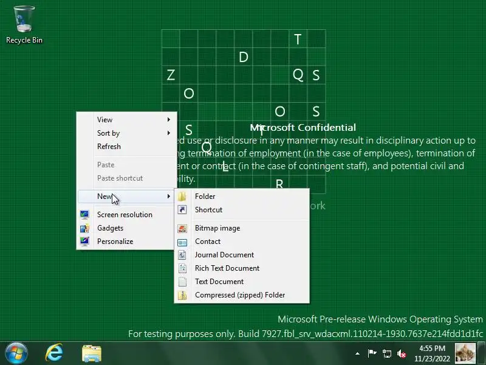Viewport: 486px width, 365px height.
Task: Click the Sort by submenu arrow
Action: pos(169,133)
